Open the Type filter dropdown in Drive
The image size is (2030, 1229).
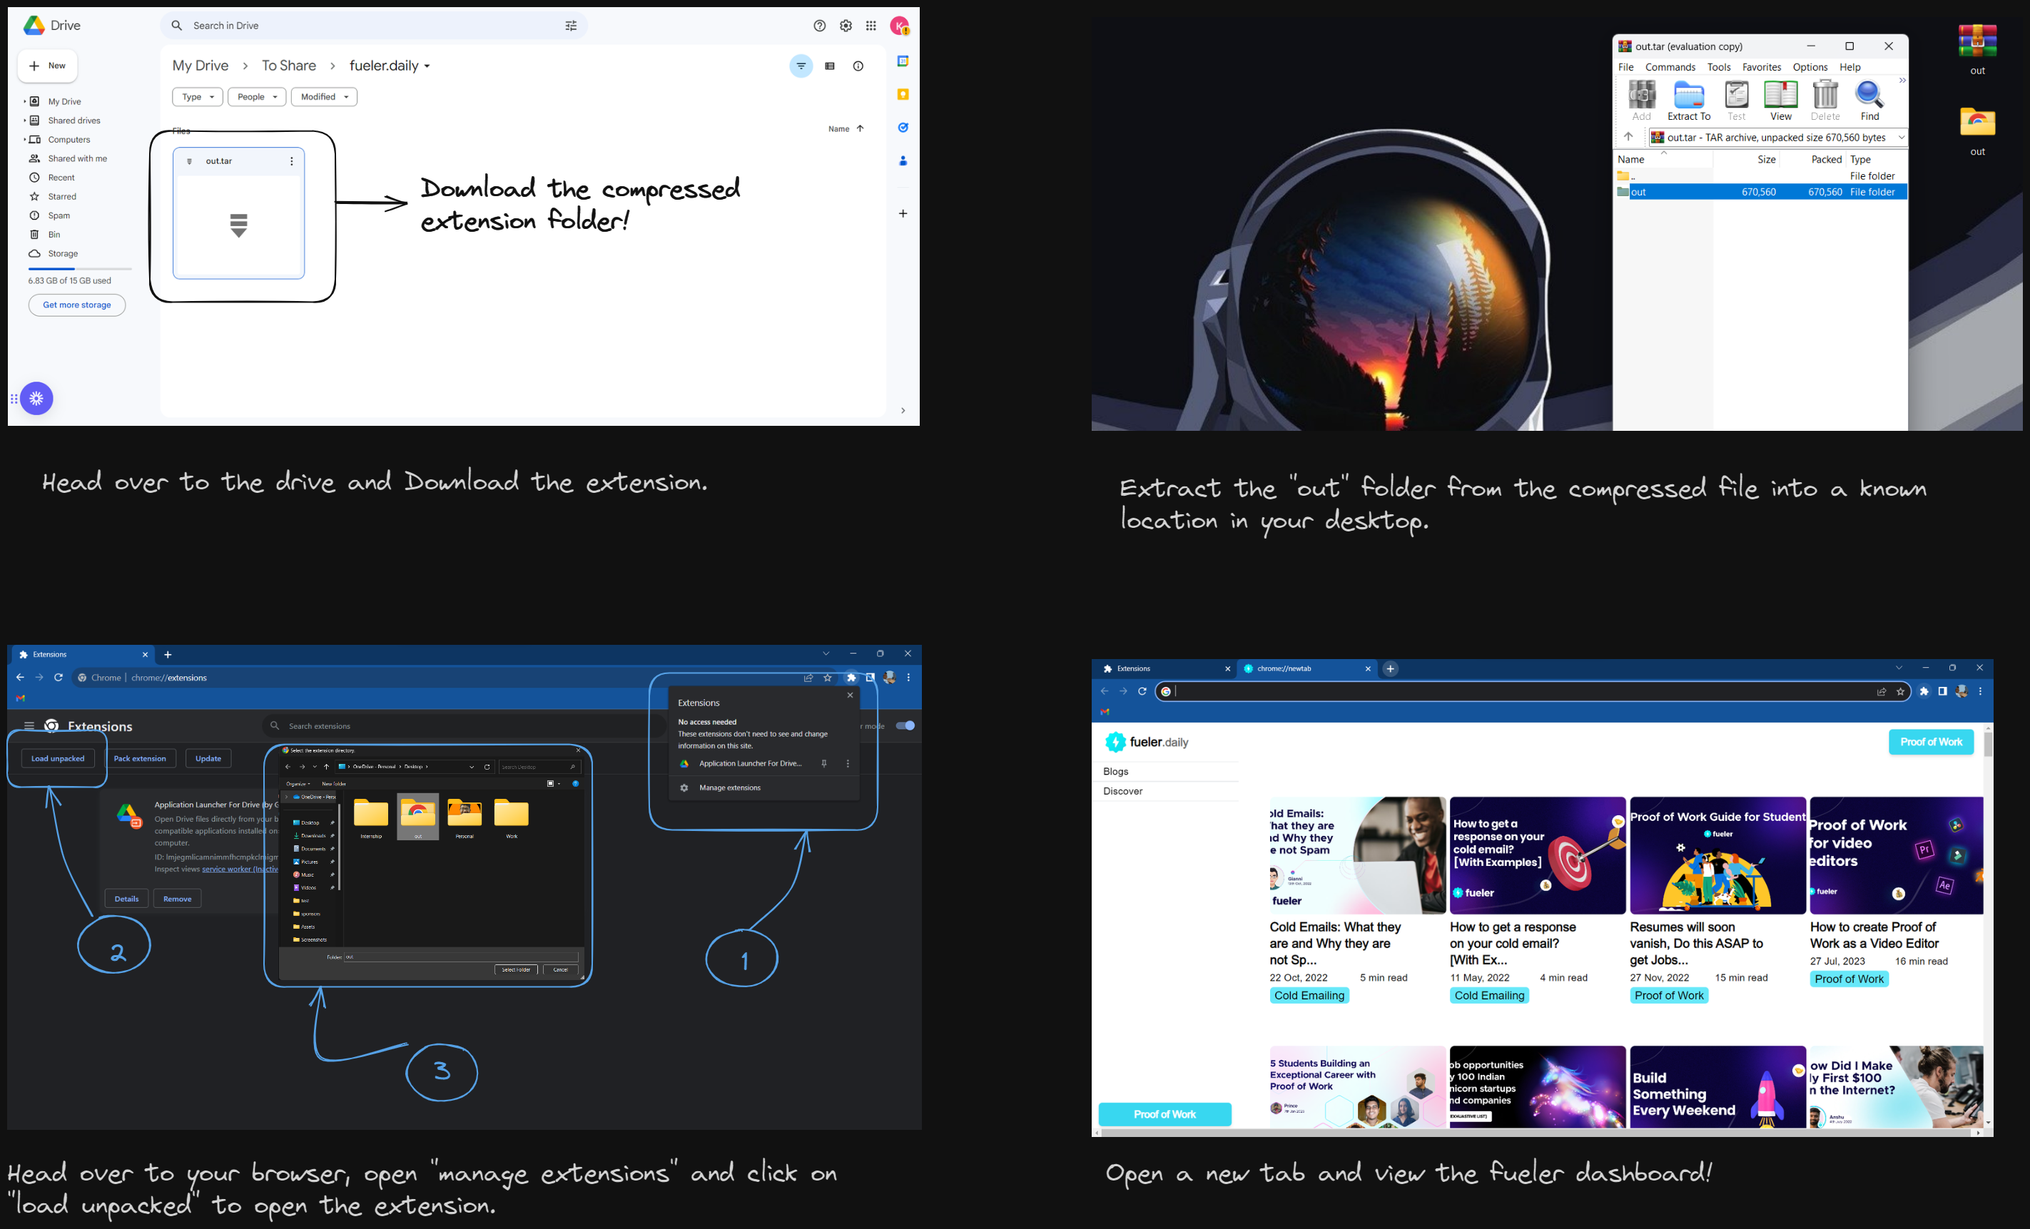pos(198,97)
